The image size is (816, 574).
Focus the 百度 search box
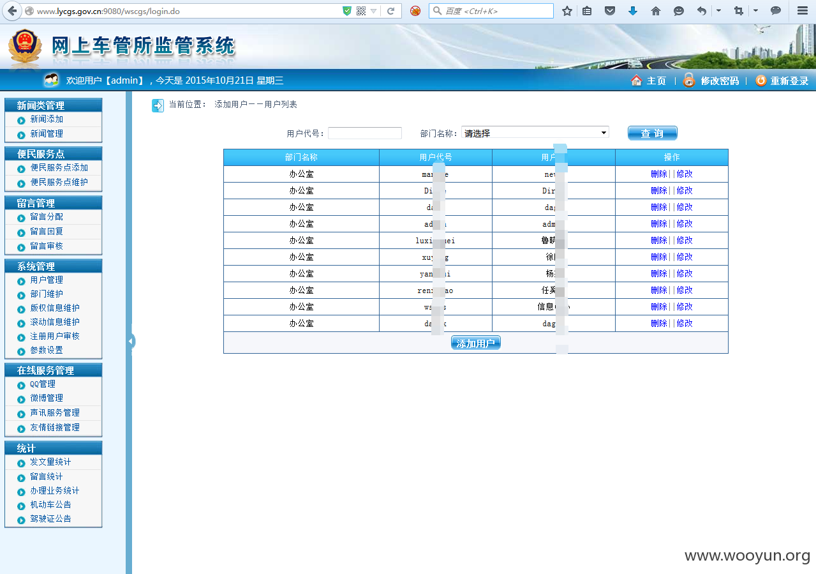pyautogui.click(x=491, y=11)
